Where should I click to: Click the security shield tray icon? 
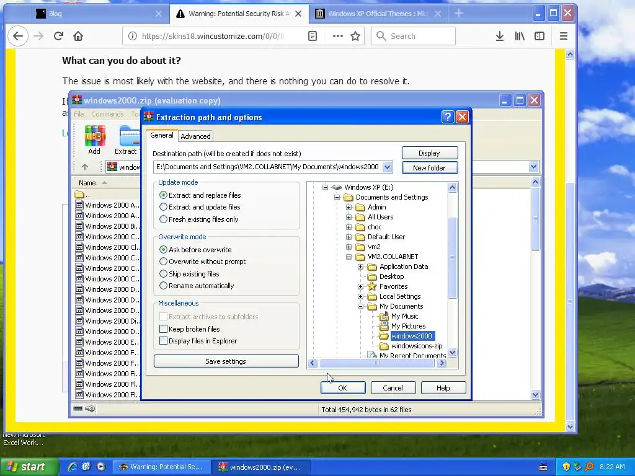coord(566,467)
